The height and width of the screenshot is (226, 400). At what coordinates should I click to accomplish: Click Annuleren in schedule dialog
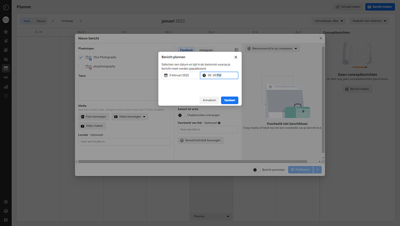tap(209, 100)
